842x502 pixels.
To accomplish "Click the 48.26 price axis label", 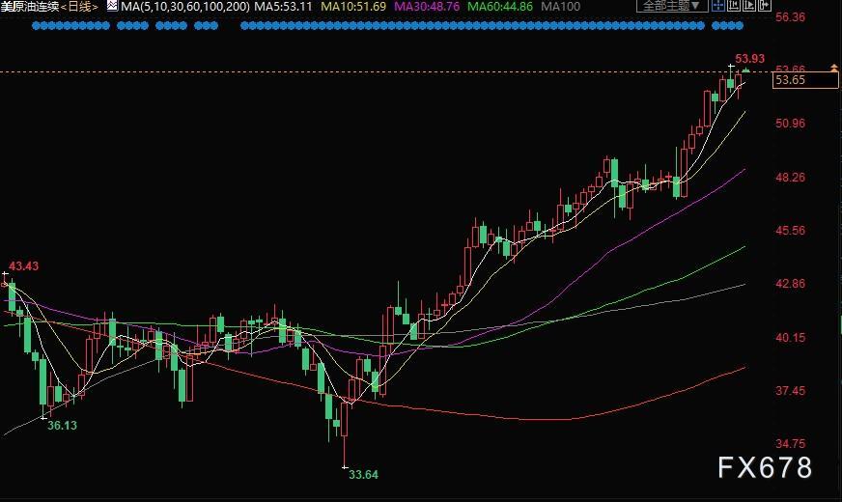I will click(x=791, y=178).
